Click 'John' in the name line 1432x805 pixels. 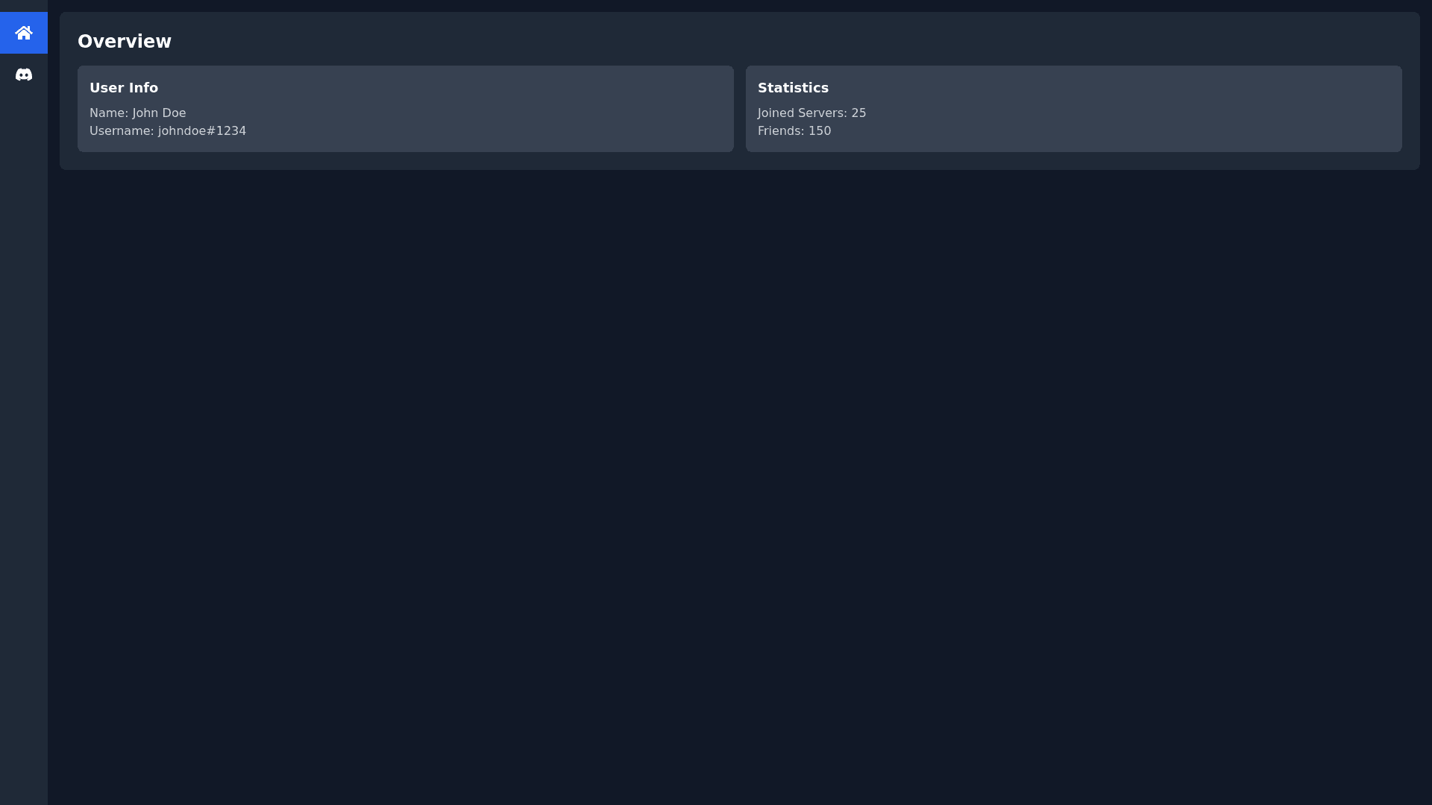(x=145, y=113)
